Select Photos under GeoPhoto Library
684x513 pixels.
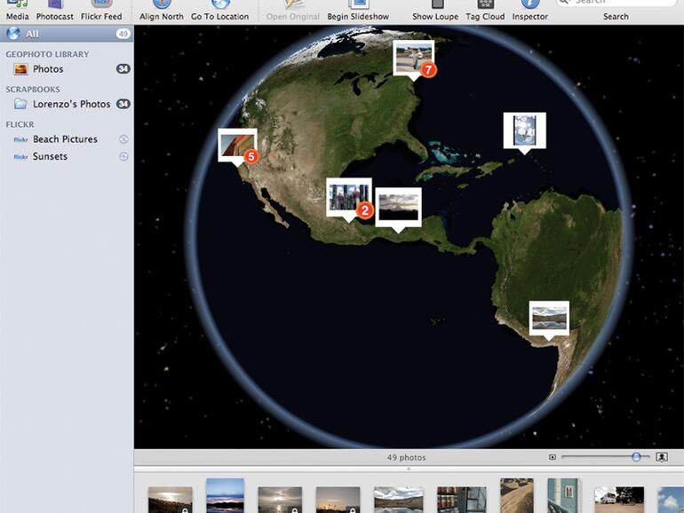pyautogui.click(x=48, y=69)
